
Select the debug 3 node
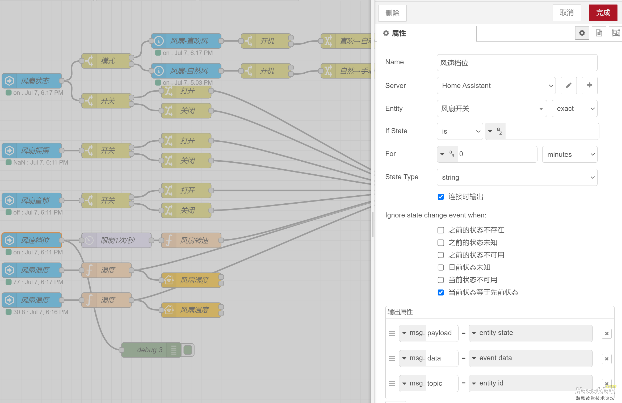151,350
